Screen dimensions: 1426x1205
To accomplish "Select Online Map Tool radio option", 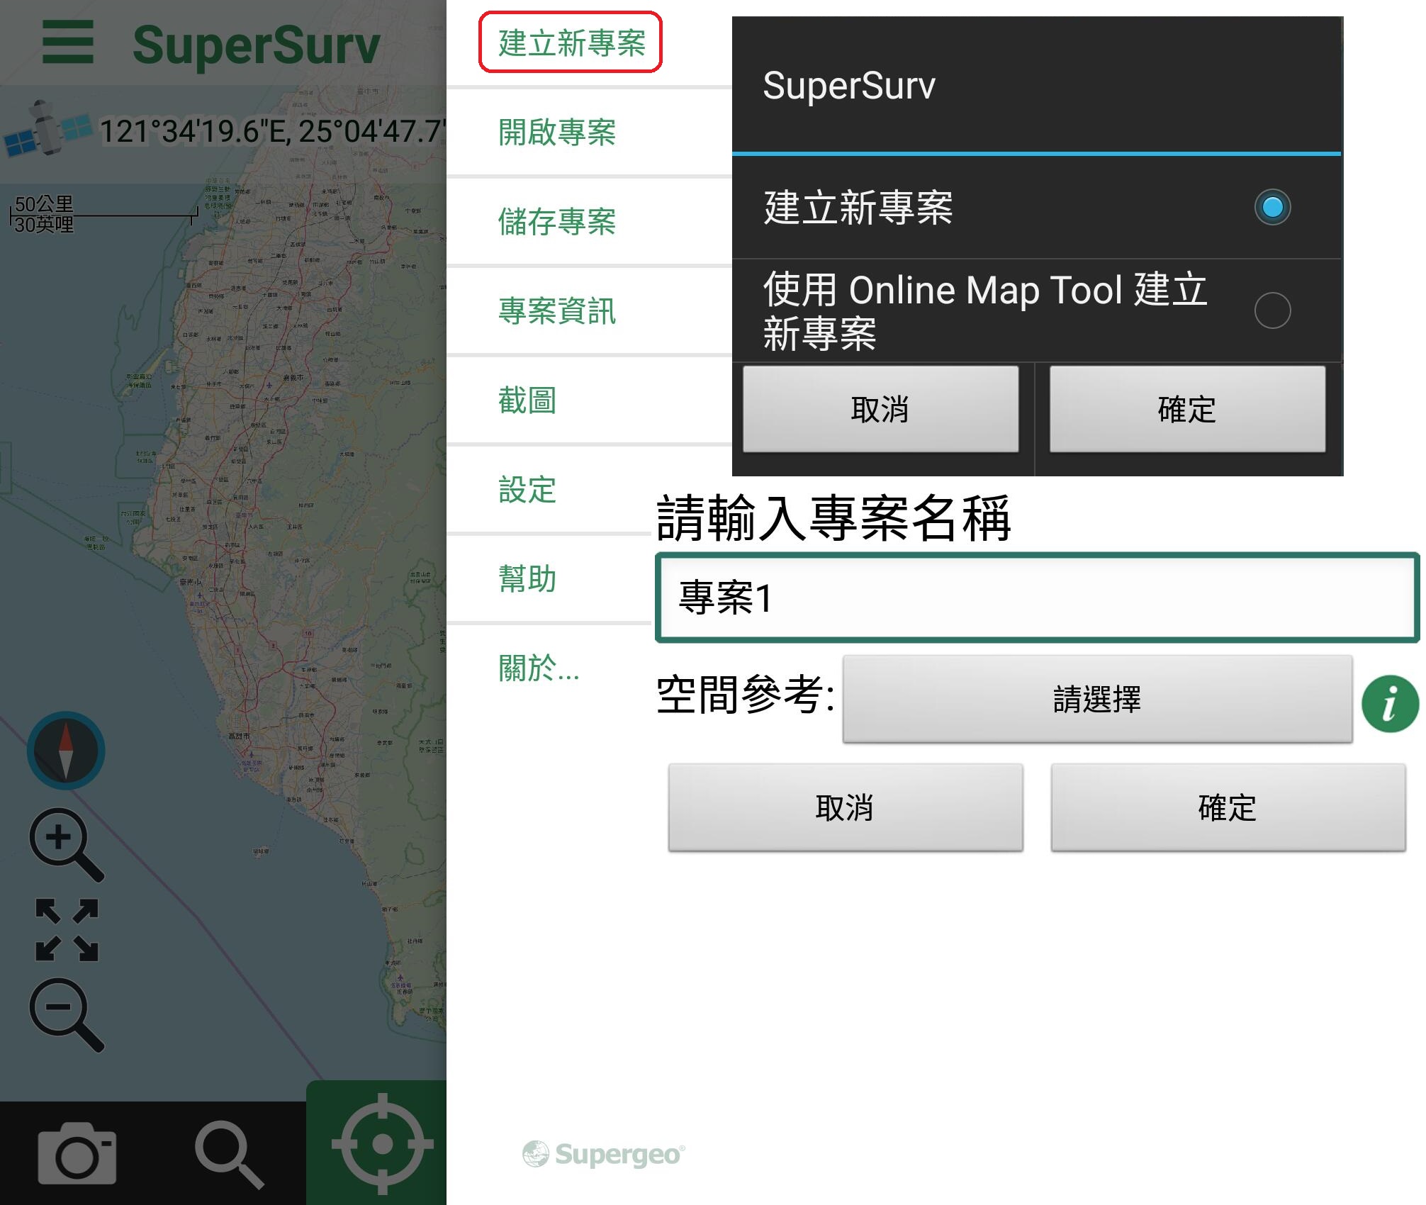I will click(1272, 310).
